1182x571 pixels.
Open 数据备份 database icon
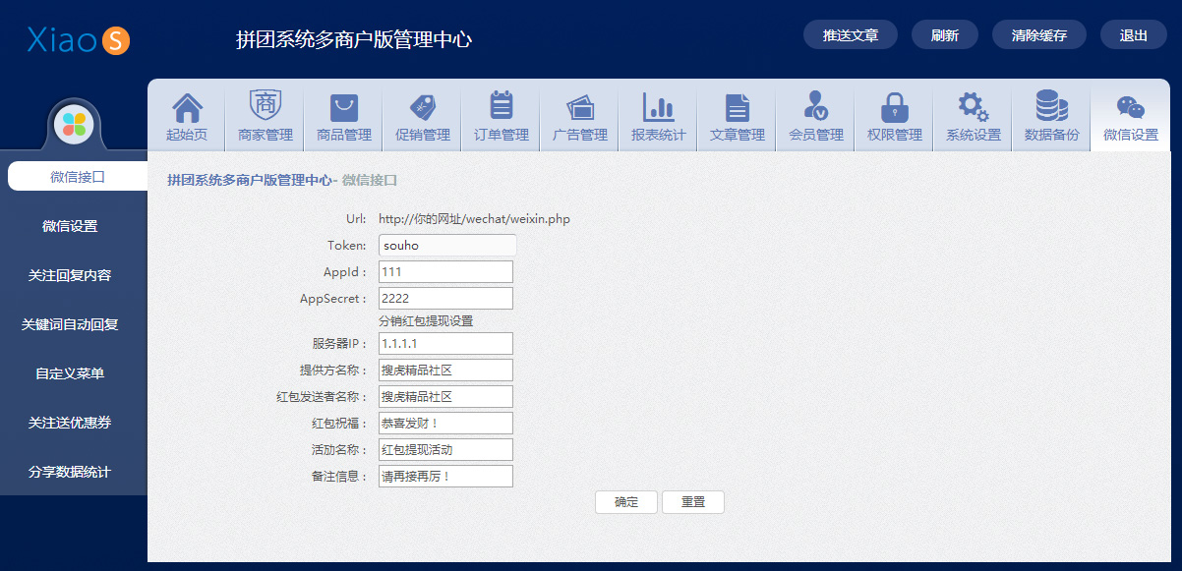pos(1052,106)
